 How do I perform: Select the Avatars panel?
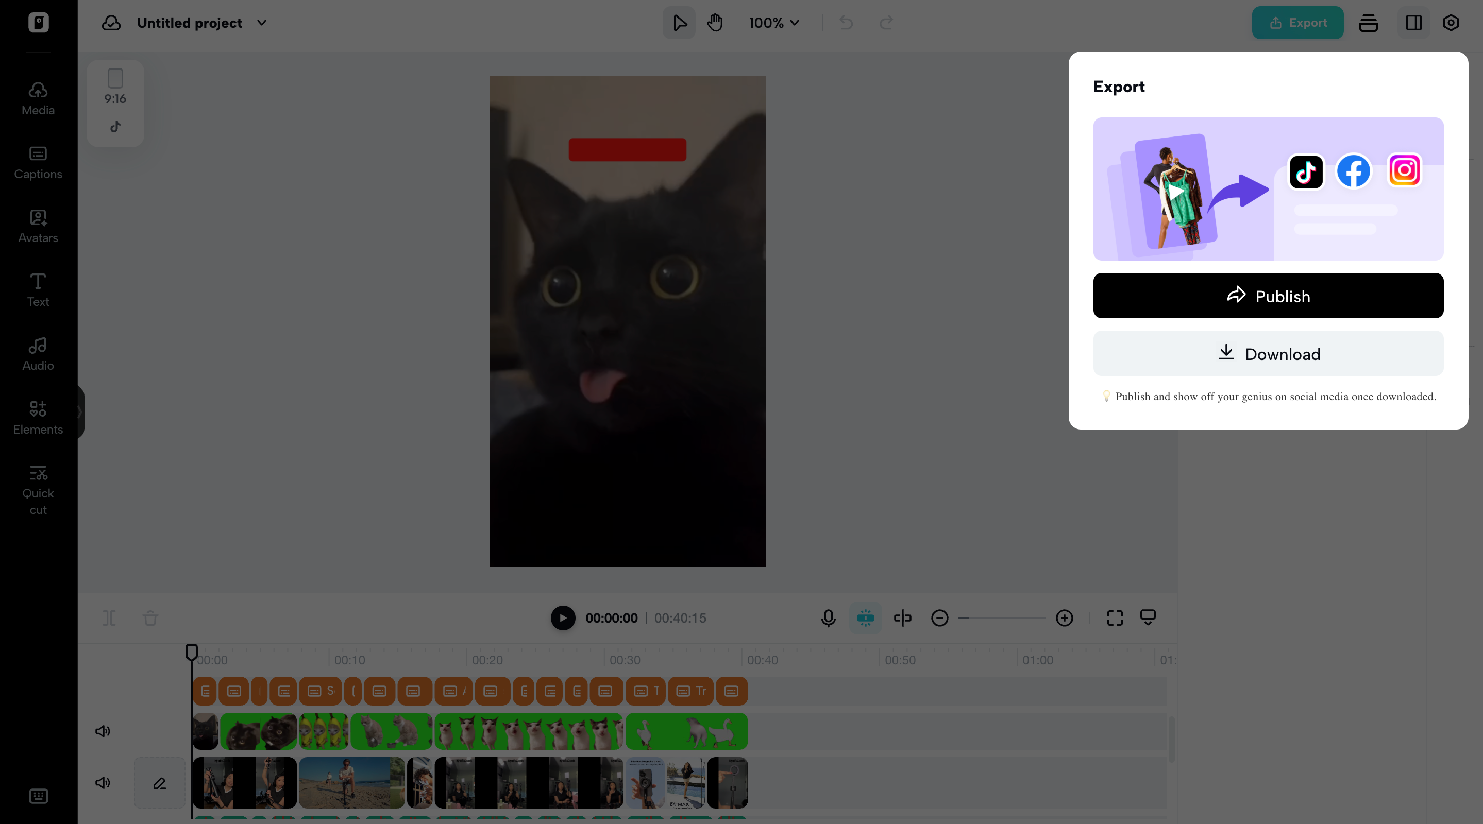click(38, 226)
